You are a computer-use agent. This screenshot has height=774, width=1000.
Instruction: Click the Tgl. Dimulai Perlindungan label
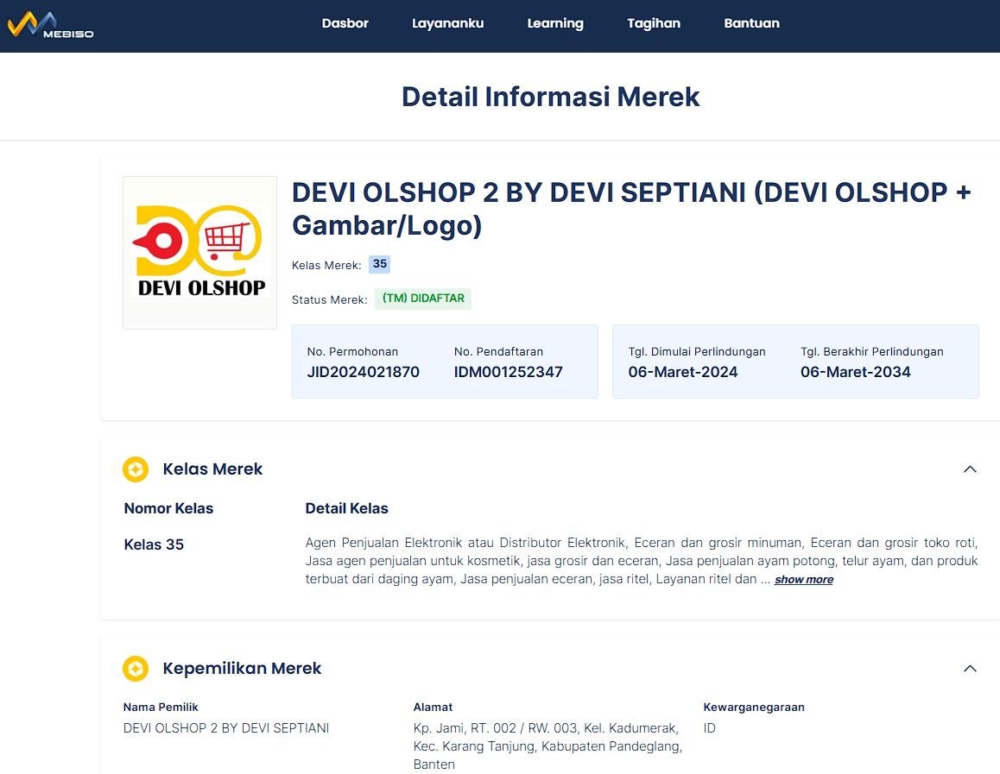click(696, 352)
